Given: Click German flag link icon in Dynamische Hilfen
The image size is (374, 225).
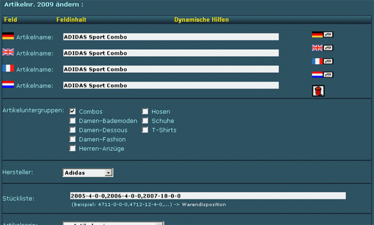Looking at the screenshot, I should [322, 35].
